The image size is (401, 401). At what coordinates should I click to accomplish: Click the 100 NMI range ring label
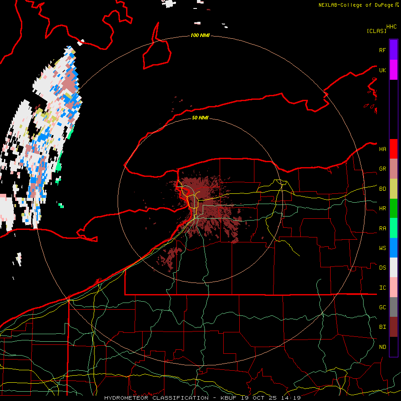click(x=200, y=35)
